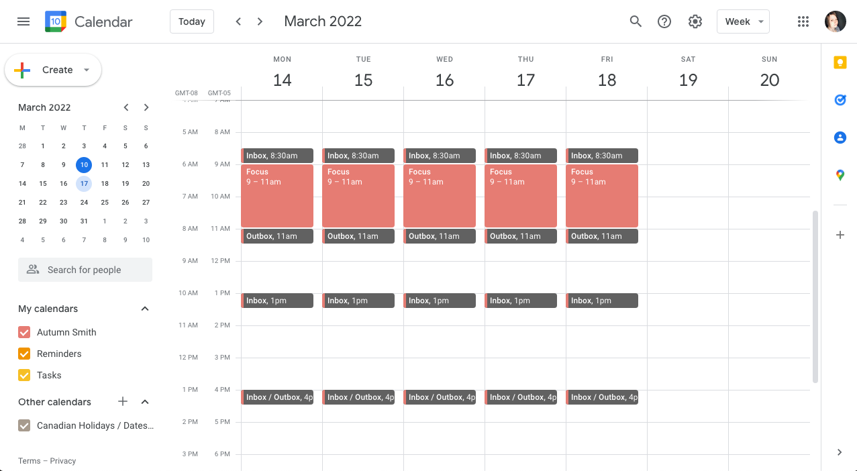The width and height of the screenshot is (857, 471).
Task: Click the Search for people field
Action: pos(85,270)
